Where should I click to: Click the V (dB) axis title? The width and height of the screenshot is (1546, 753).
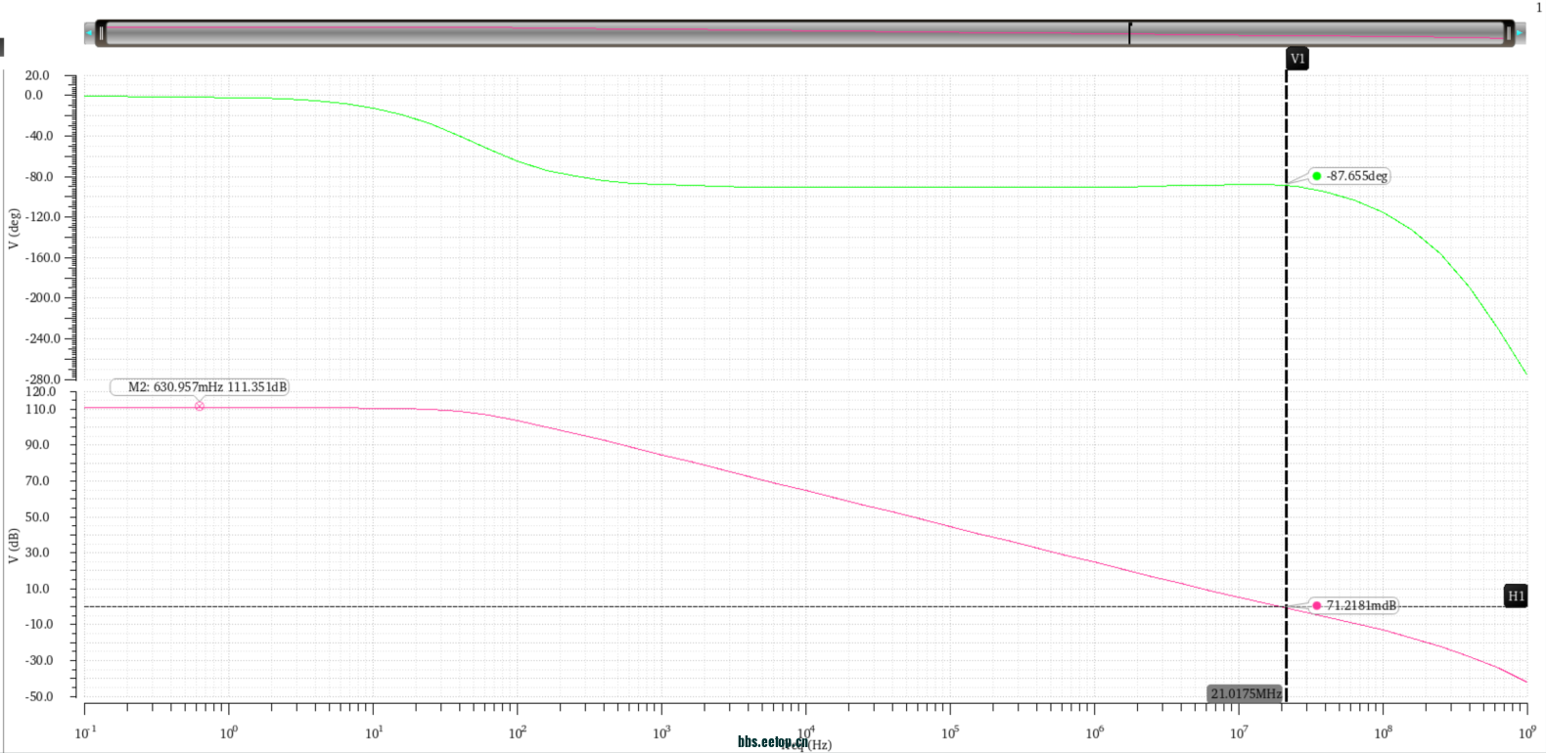(x=14, y=546)
